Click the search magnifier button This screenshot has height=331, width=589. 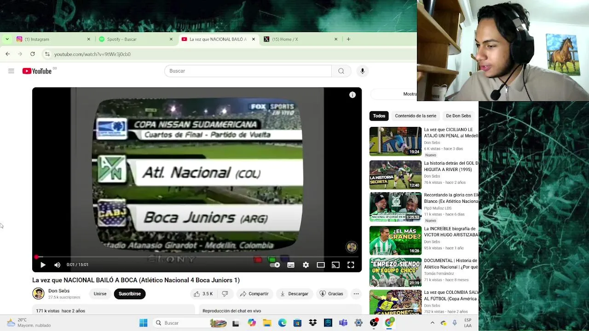[x=341, y=71]
